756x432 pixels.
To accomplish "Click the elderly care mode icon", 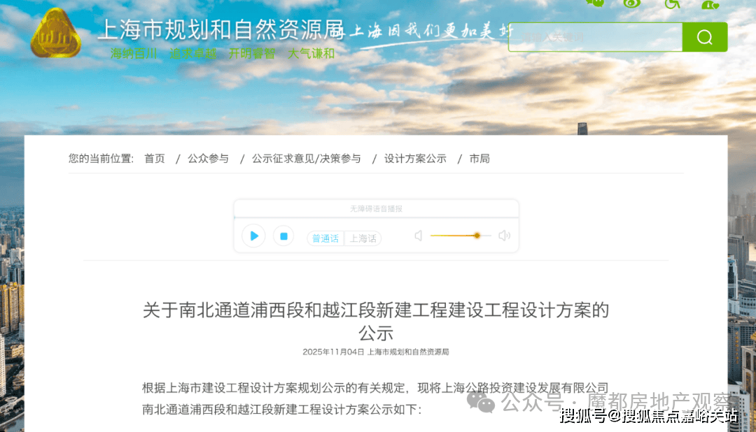I will point(710,3).
